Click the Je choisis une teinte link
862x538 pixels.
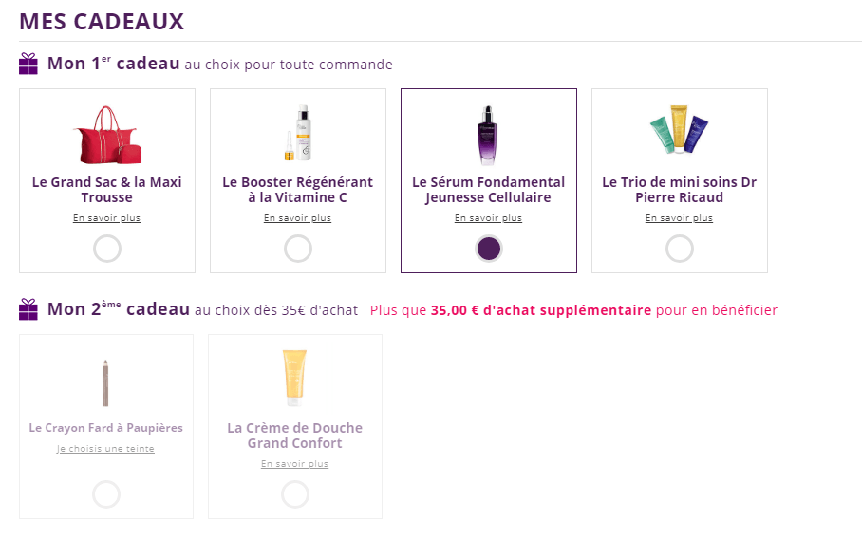[105, 449]
